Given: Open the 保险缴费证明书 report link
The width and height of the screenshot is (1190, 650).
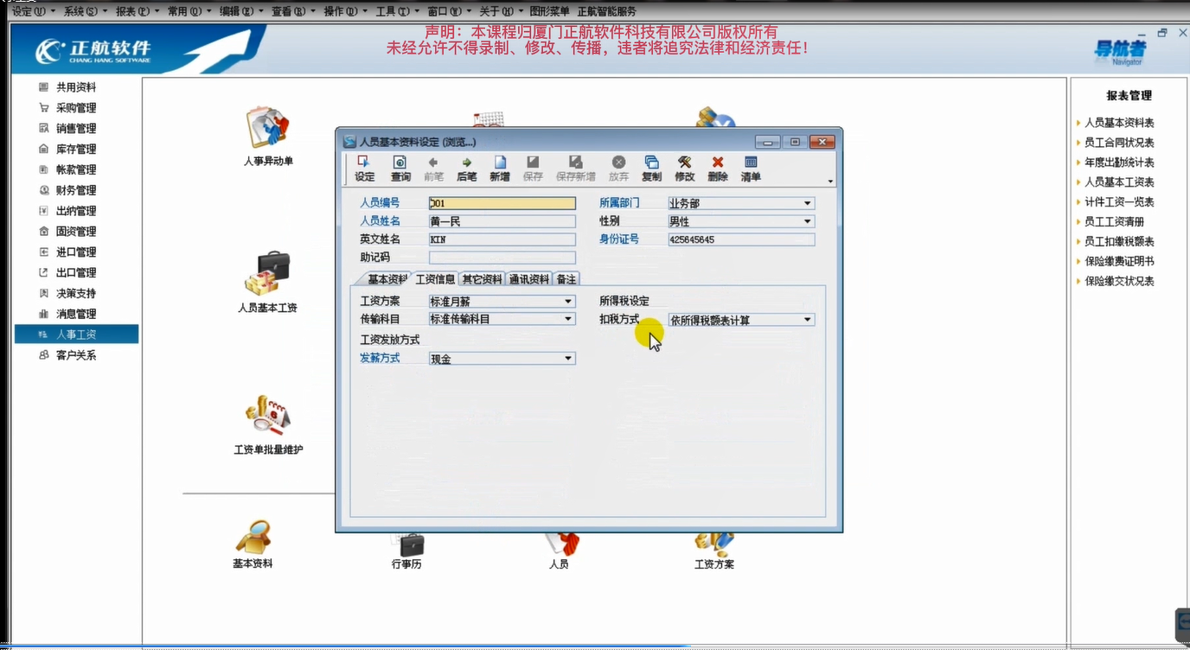Looking at the screenshot, I should pos(1119,261).
